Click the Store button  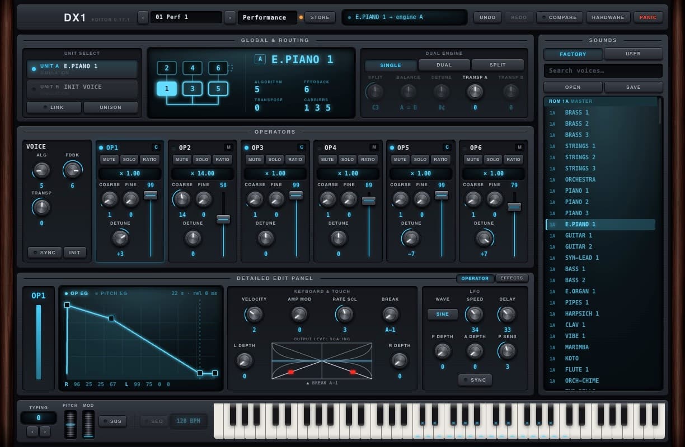320,17
